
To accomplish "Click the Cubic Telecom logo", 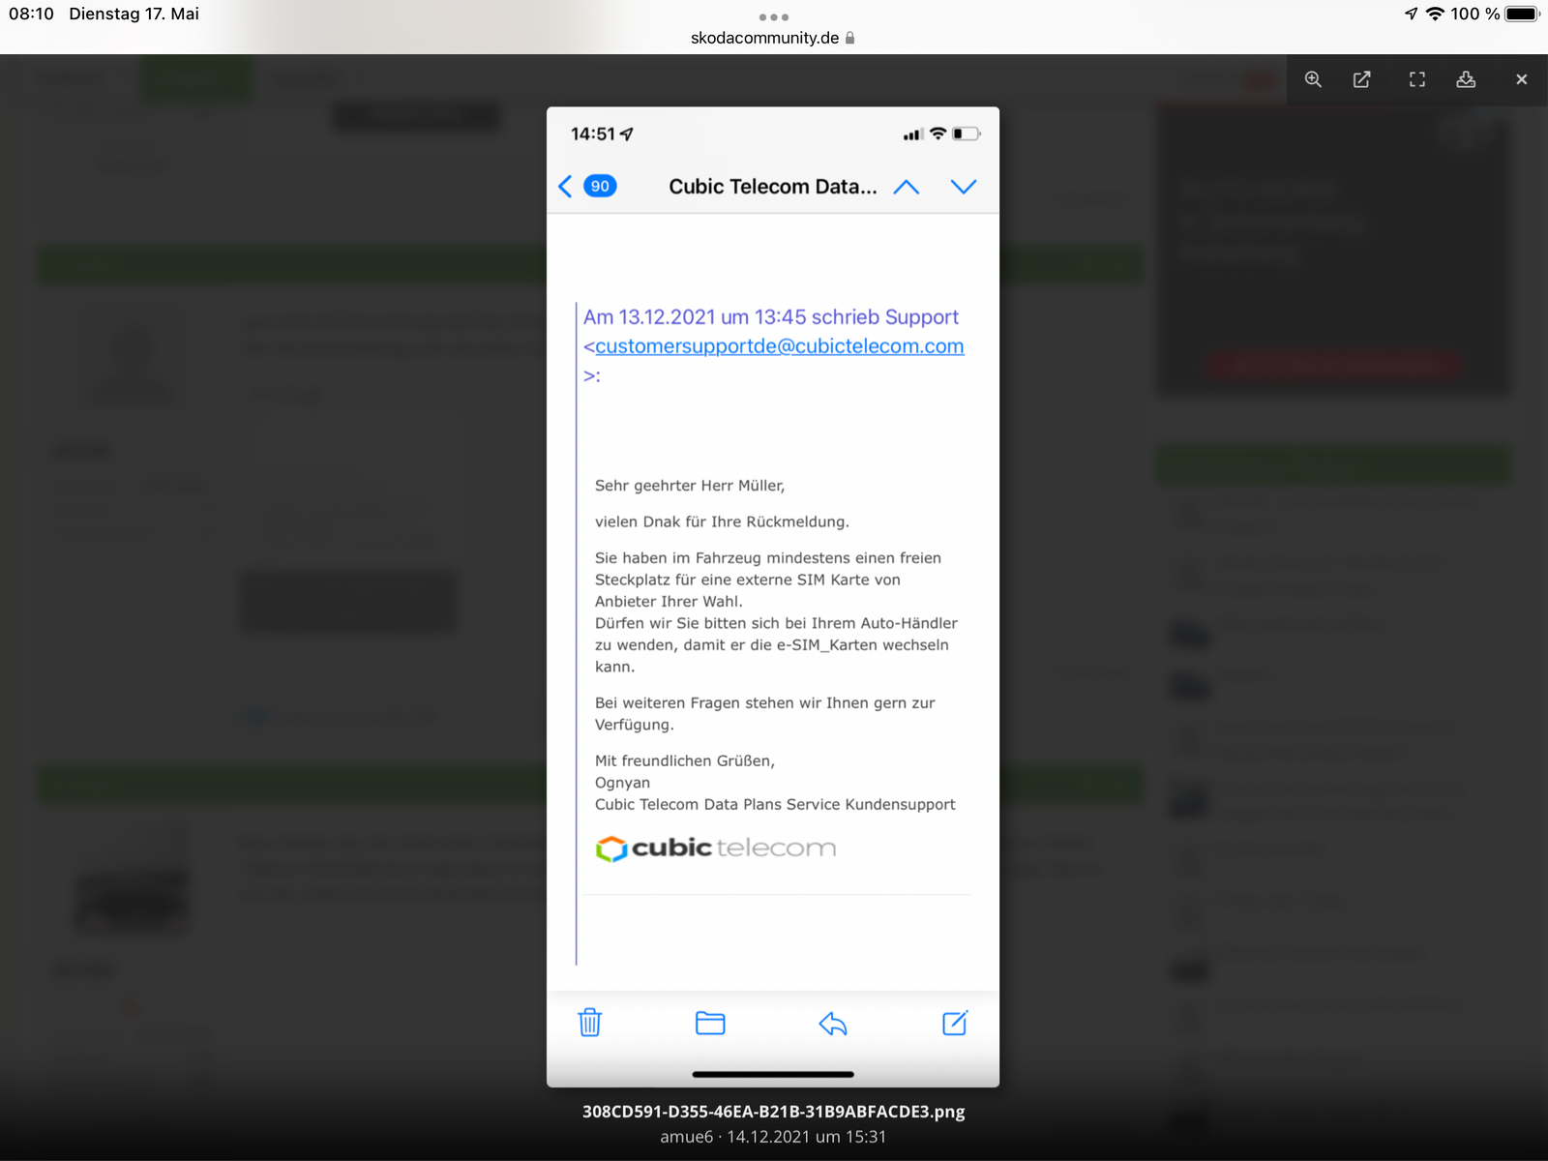I will [x=716, y=848].
